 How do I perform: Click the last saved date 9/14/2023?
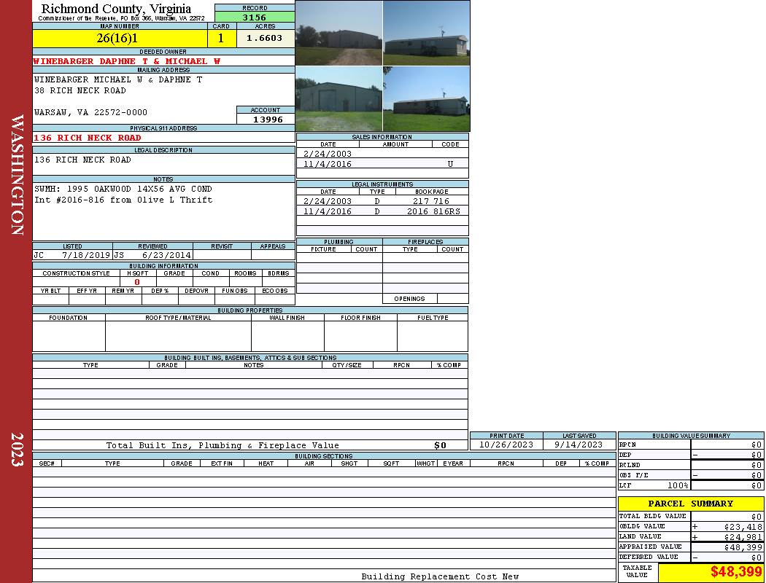coord(579,445)
